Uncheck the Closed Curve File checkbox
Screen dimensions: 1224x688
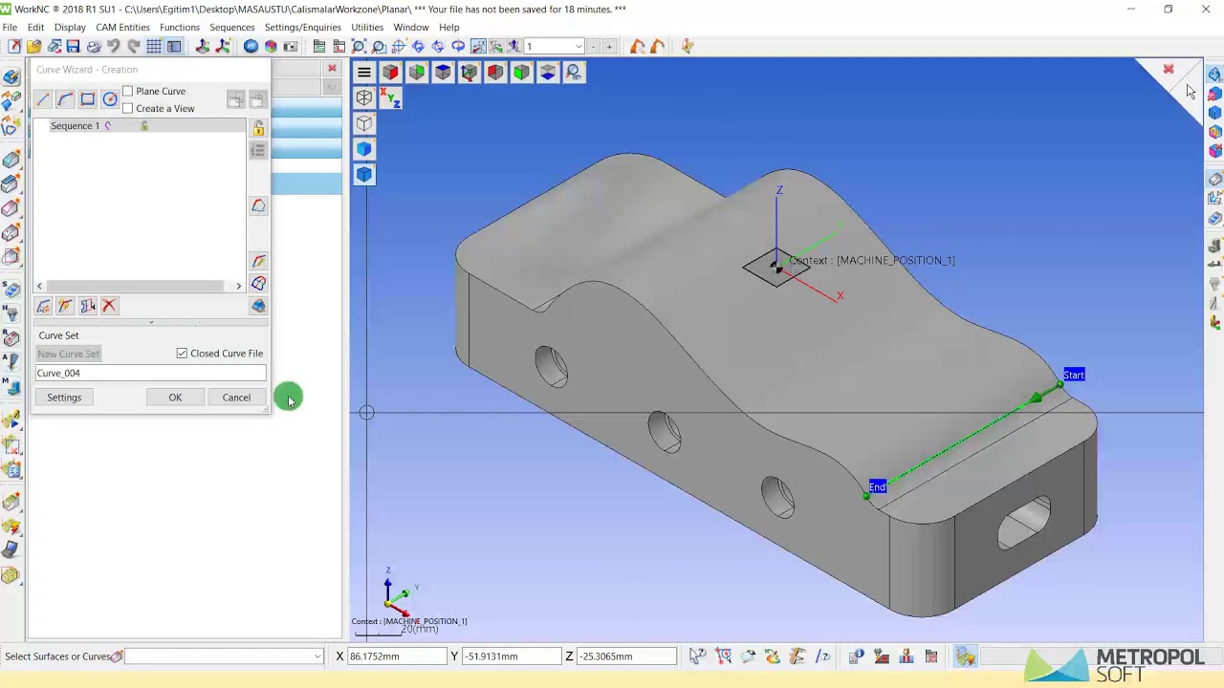coord(182,354)
